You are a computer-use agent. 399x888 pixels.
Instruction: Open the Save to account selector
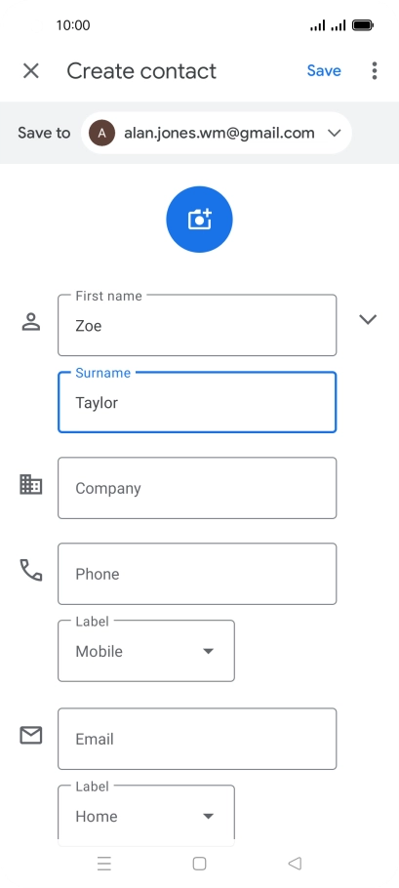point(217,133)
